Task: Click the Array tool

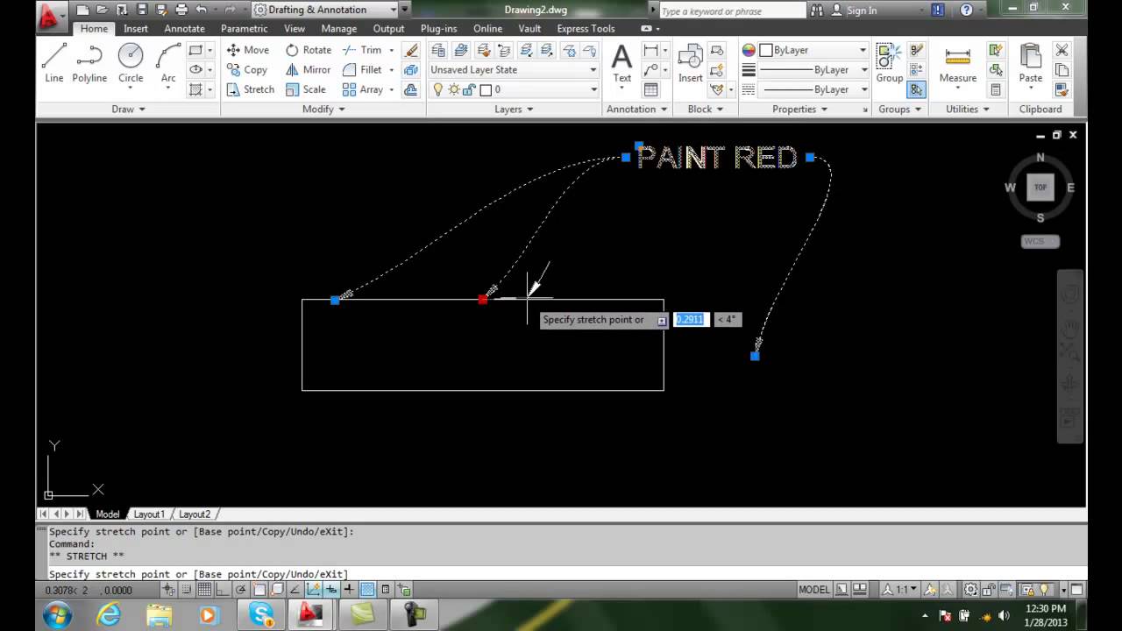Action: pyautogui.click(x=362, y=89)
